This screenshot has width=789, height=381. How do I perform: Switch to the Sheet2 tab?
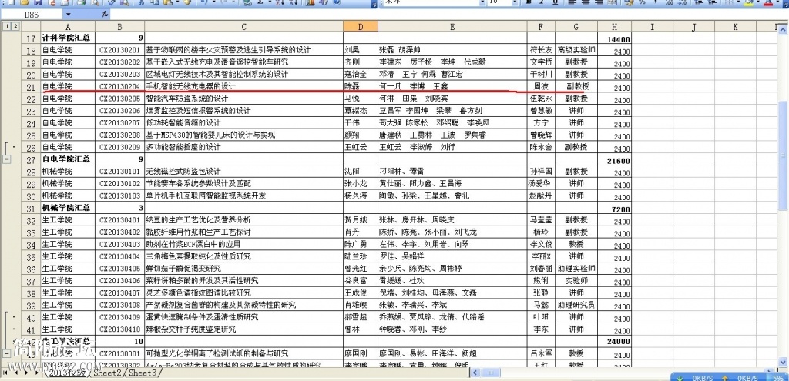[x=106, y=373]
